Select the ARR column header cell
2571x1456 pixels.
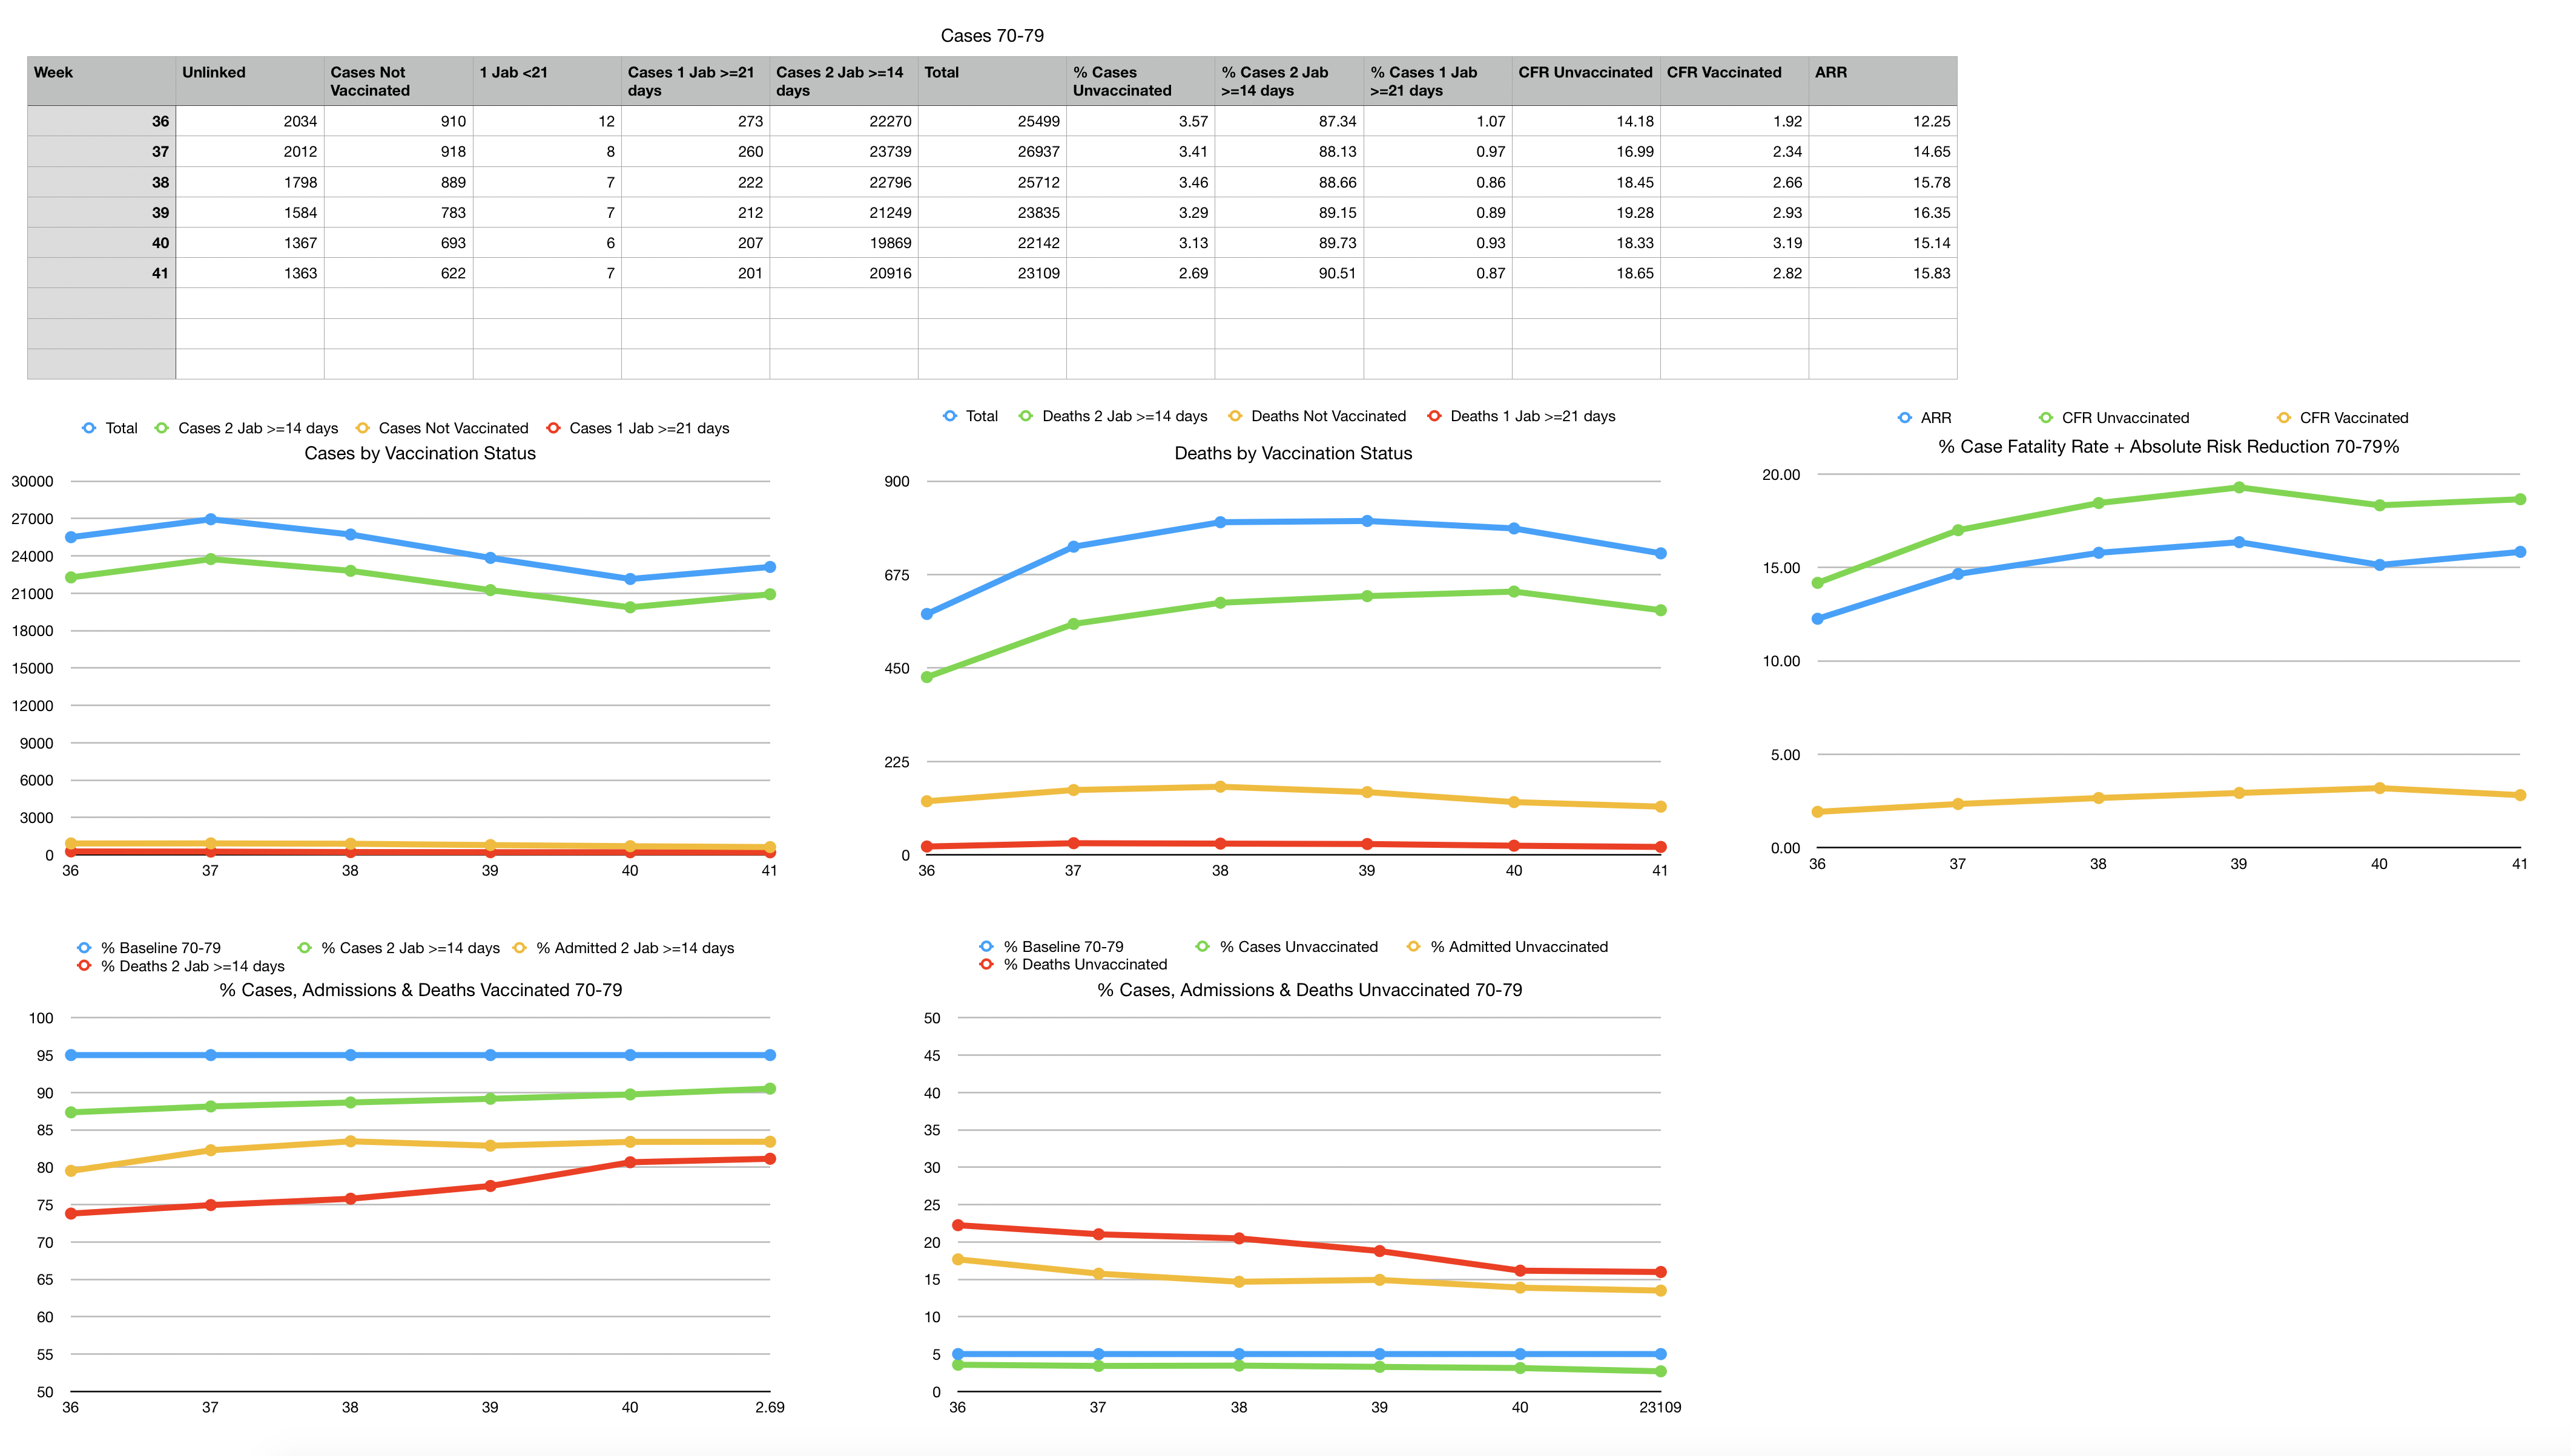(x=1882, y=81)
